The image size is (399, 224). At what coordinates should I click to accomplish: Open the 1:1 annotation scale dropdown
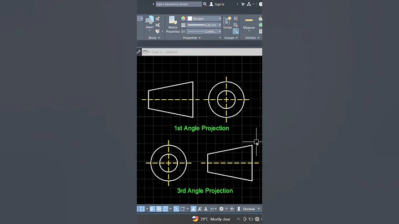pos(213,209)
